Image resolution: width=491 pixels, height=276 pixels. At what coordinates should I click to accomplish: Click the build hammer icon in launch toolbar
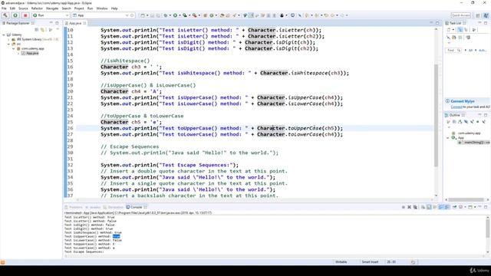point(5,15)
